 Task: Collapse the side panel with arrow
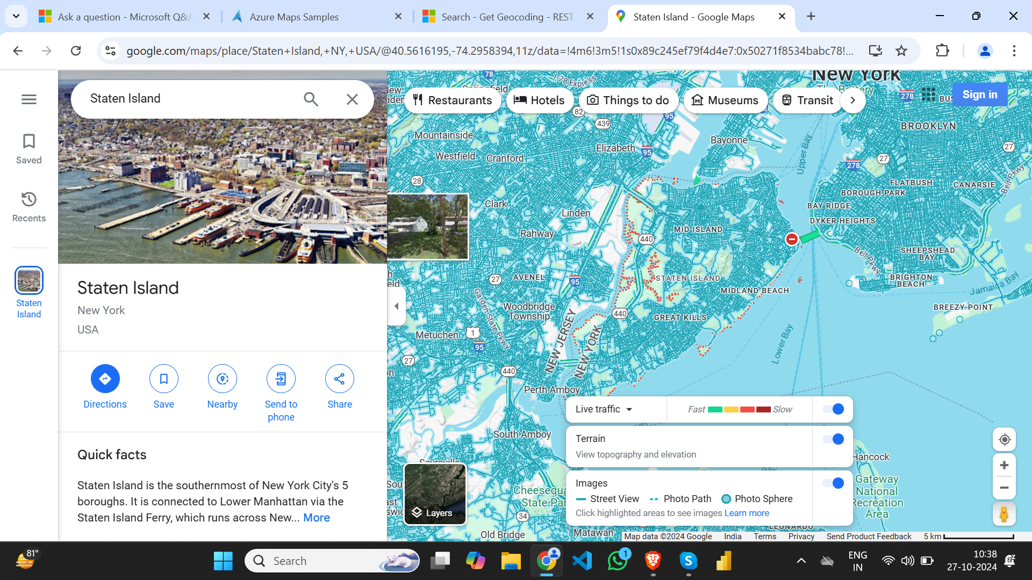pos(397,306)
